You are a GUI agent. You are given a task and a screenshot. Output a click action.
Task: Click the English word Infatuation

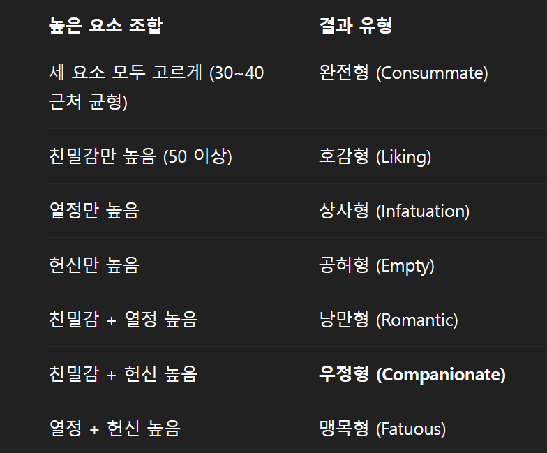(422, 211)
